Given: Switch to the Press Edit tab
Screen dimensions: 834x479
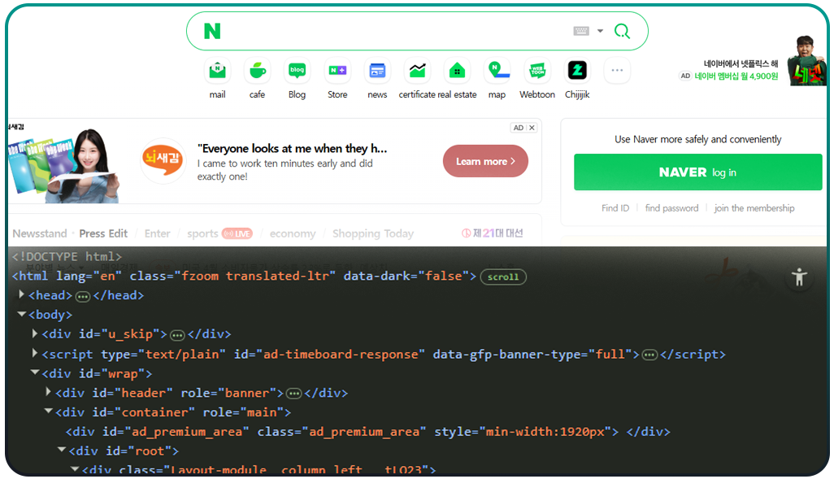Looking at the screenshot, I should coord(103,233).
